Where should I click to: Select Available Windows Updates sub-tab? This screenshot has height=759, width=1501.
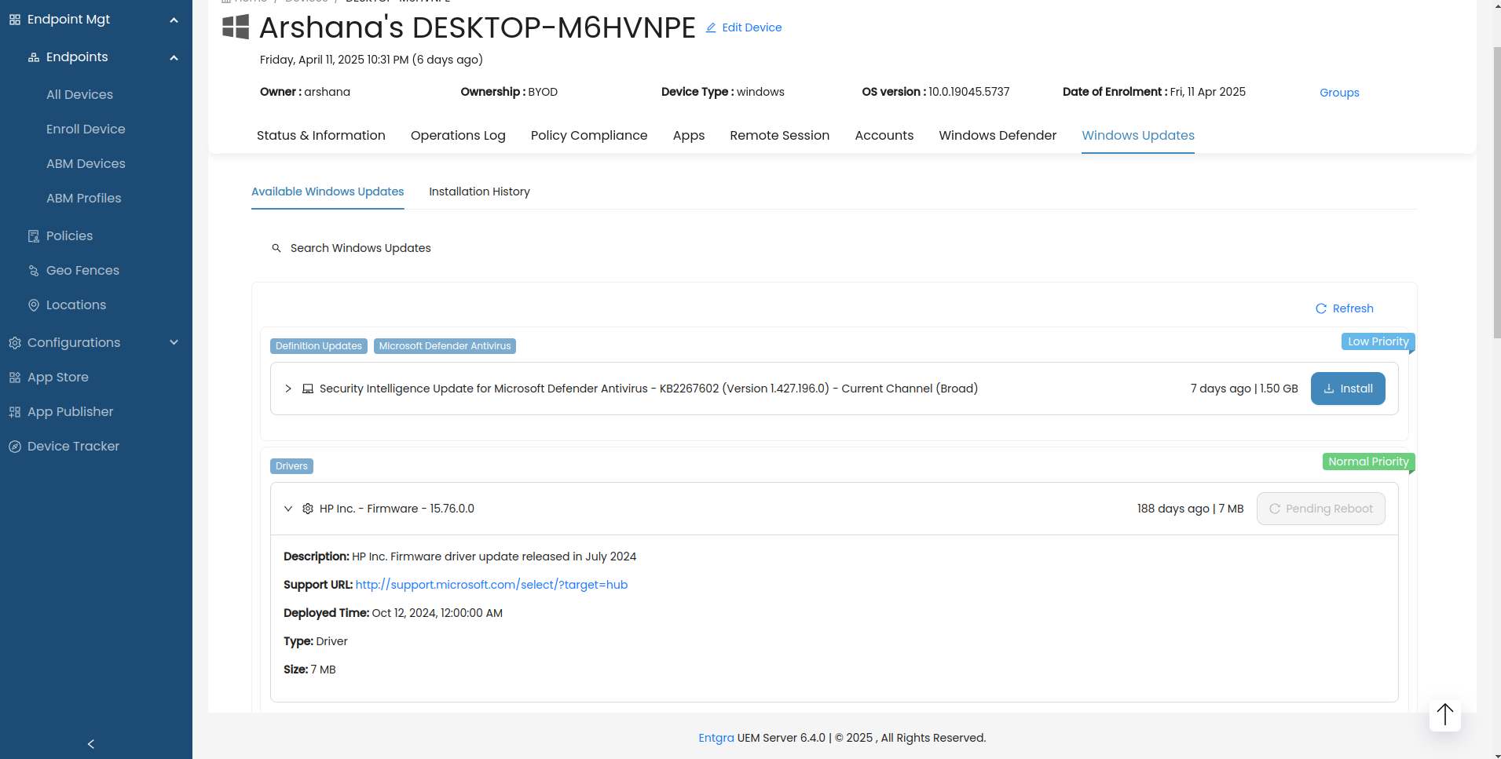point(328,192)
